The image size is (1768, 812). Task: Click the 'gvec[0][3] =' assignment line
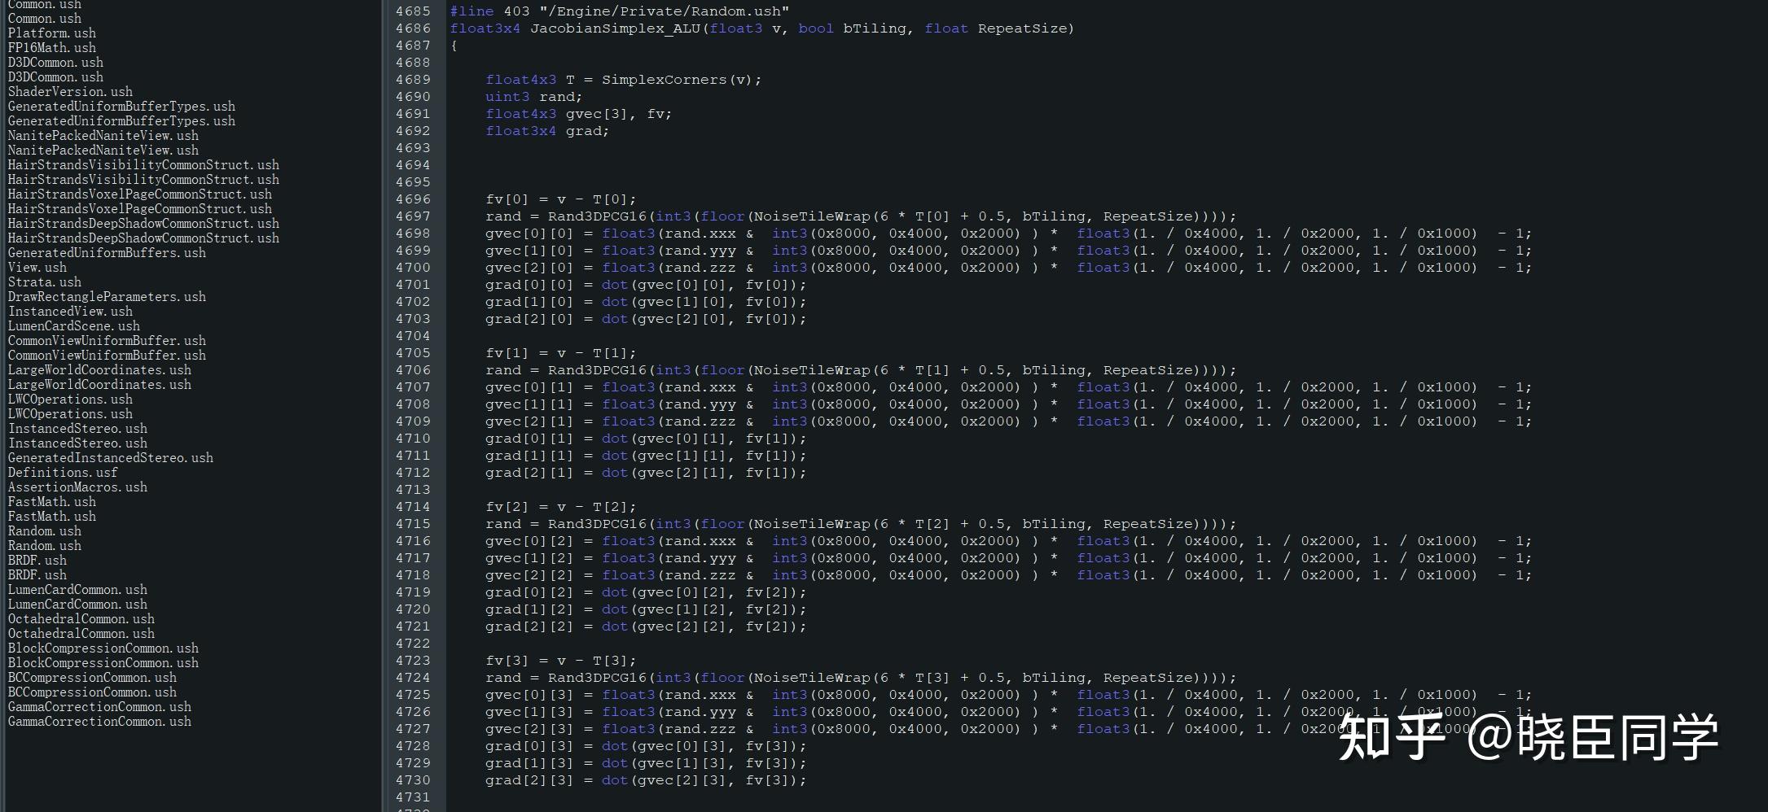1009,695
